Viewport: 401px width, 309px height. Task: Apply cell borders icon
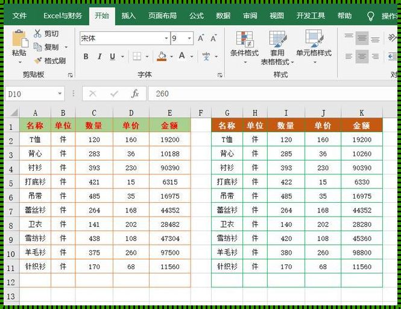click(137, 56)
